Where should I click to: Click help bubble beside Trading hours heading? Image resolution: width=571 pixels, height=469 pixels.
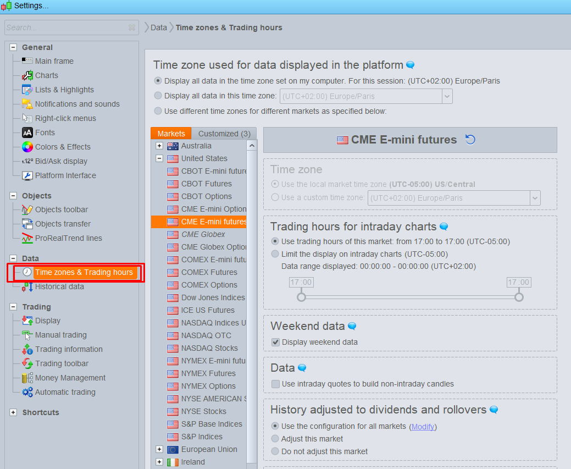click(444, 227)
